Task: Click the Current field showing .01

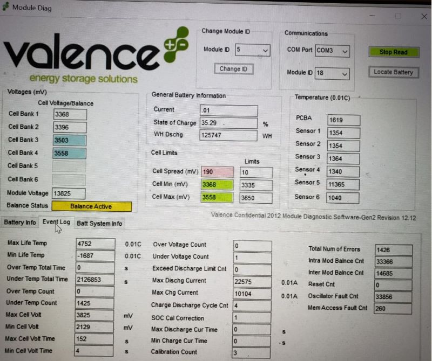Action: pos(229,110)
